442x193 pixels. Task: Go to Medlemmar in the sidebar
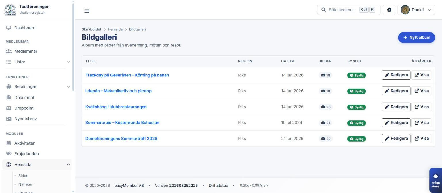pos(26,52)
